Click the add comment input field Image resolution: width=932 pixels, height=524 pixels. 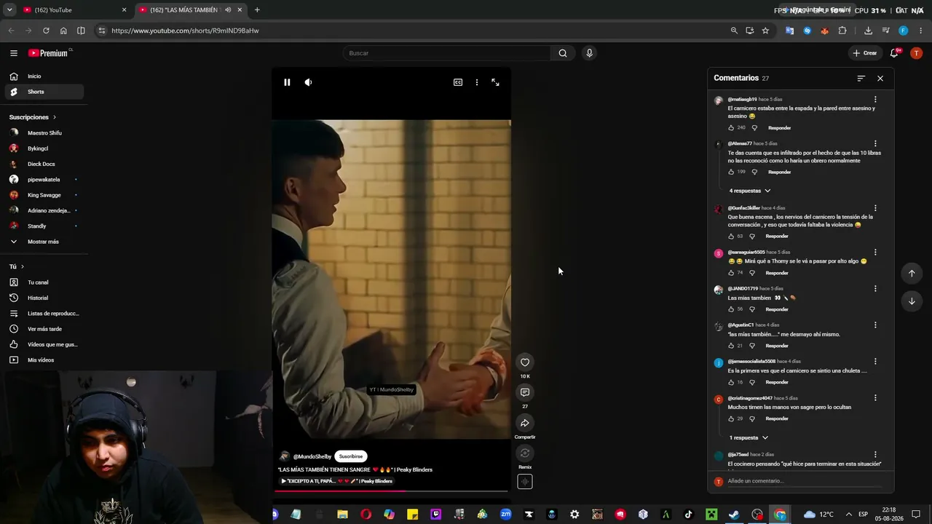[x=804, y=481]
